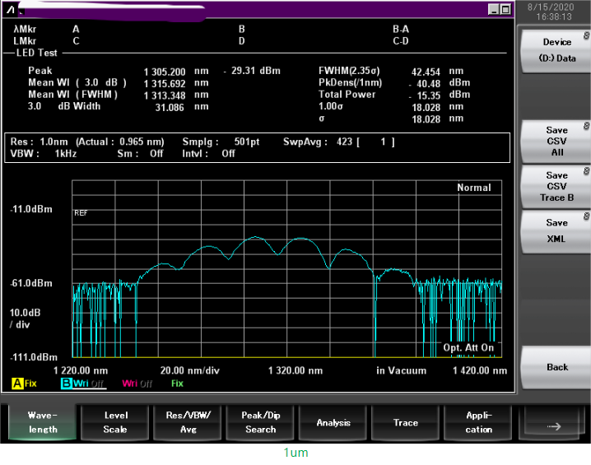Switch to the Analysis tab
The image size is (591, 465).
(x=333, y=422)
